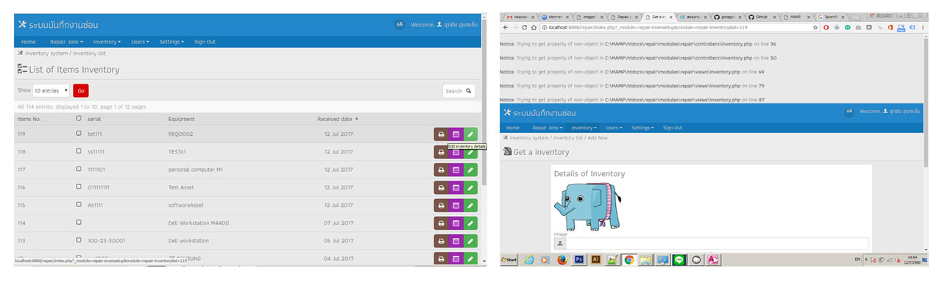Image resolution: width=942 pixels, height=293 pixels.
Task: Open Illustrator from the taskbar
Action: [595, 259]
